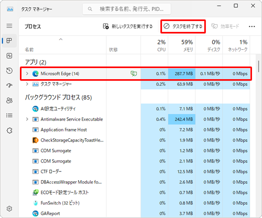Click the GAReport process icon
This screenshot has width=262, height=218.
(x=36, y=213)
